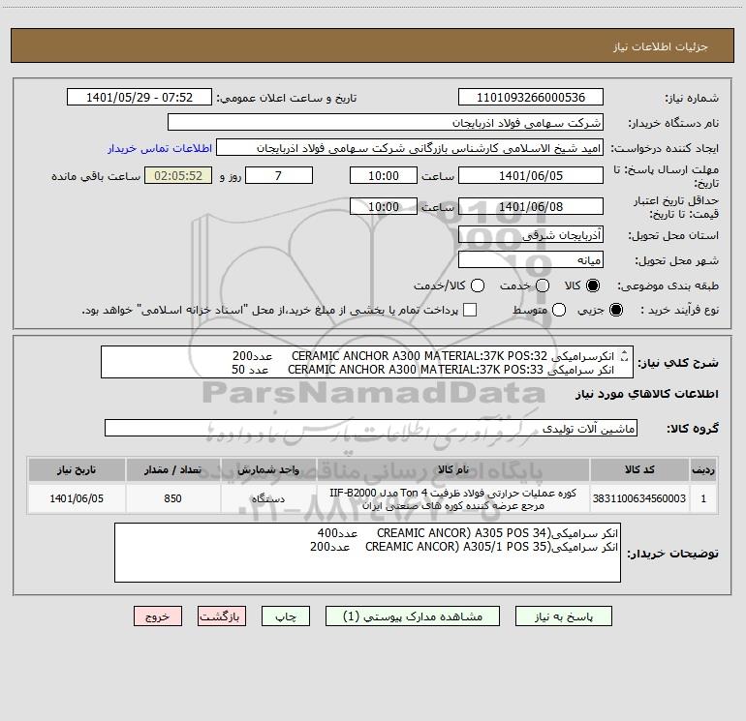Image resolution: width=746 pixels, height=721 pixels.
Task: Click the شماره نیاز number field
Action: [531, 98]
